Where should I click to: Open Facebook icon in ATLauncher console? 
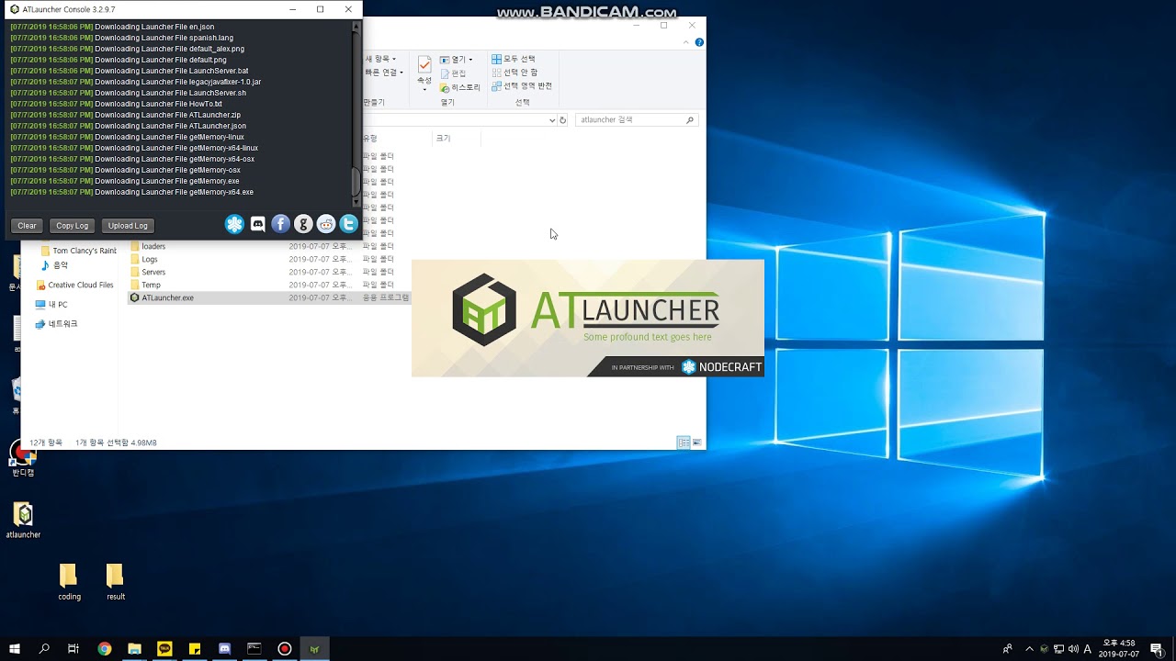[281, 224]
